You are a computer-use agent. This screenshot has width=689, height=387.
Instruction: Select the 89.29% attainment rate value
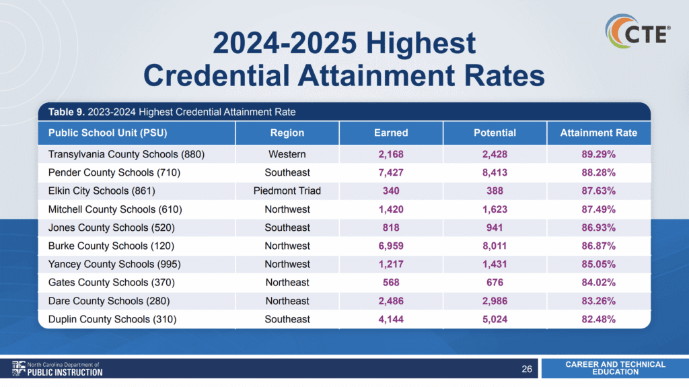[x=598, y=154]
